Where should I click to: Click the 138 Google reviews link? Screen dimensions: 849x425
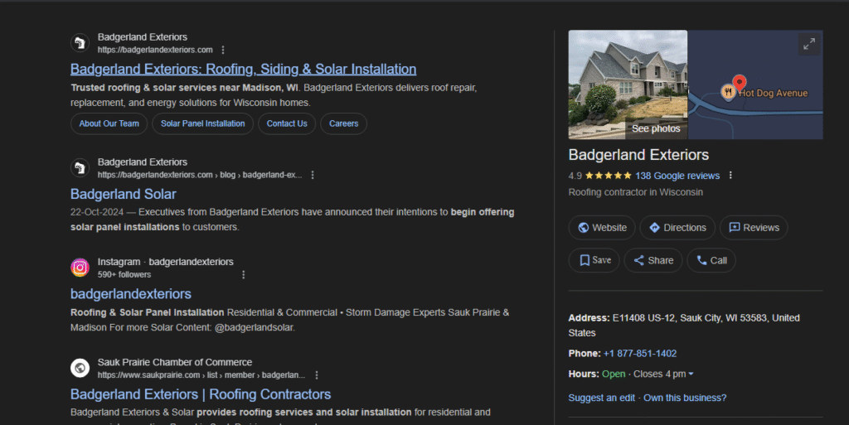(x=677, y=176)
